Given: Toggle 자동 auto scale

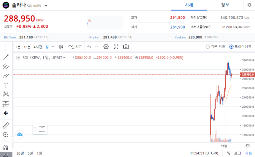Looking at the screenshot, I should pos(248,153).
